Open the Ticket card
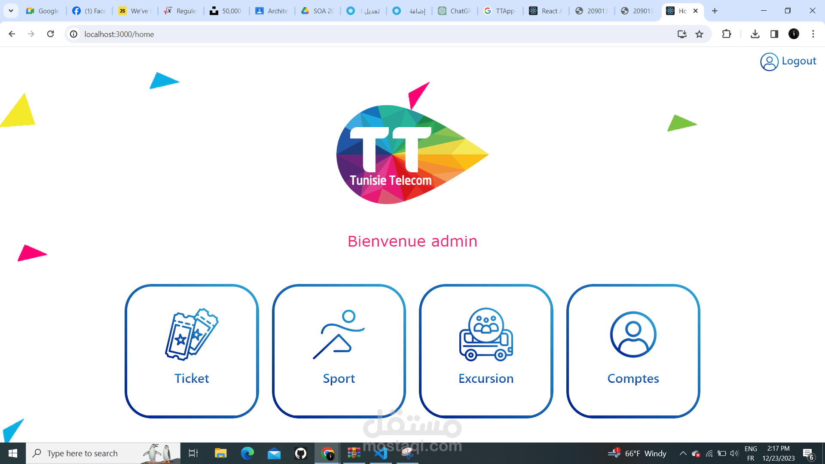The width and height of the screenshot is (825, 464). point(192,351)
